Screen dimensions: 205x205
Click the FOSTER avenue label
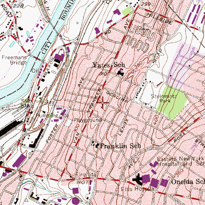pos(52,133)
